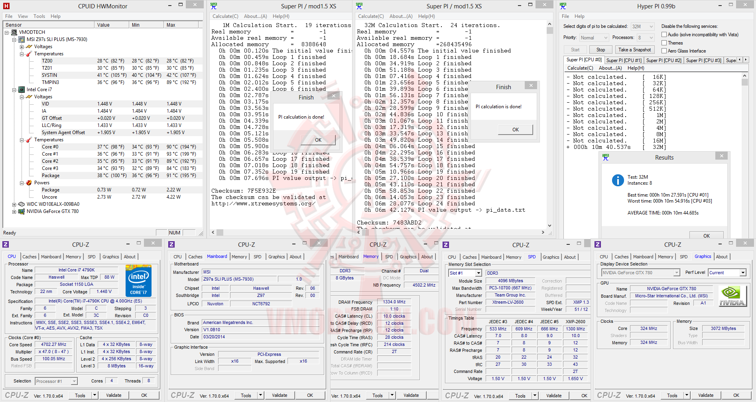Click the NVIDIA GeForce GTX 780 icon in HWMonitor
Screen dimensions: 756x402
tap(22, 211)
